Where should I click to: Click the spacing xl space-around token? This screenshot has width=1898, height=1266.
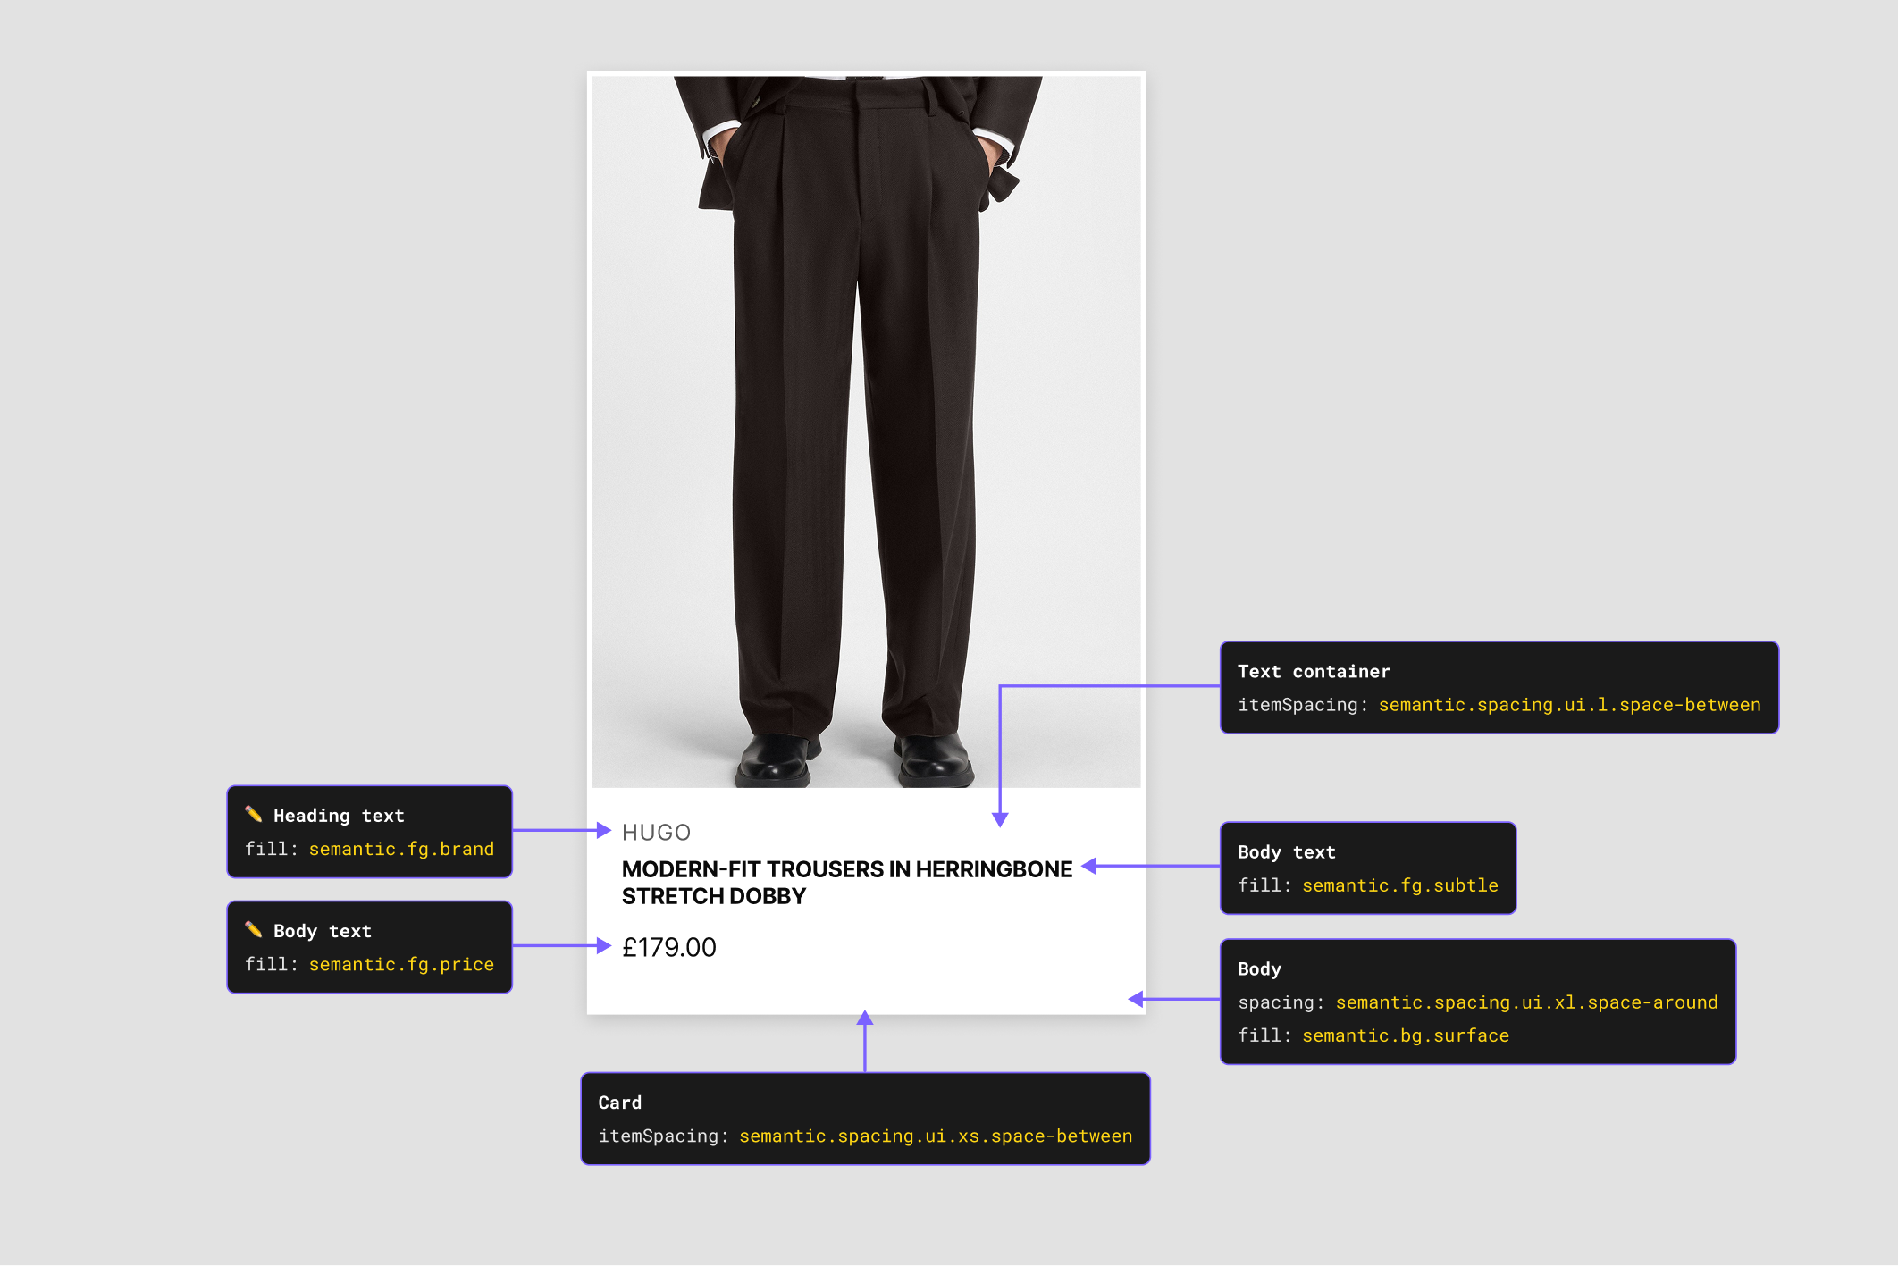click(1526, 1002)
